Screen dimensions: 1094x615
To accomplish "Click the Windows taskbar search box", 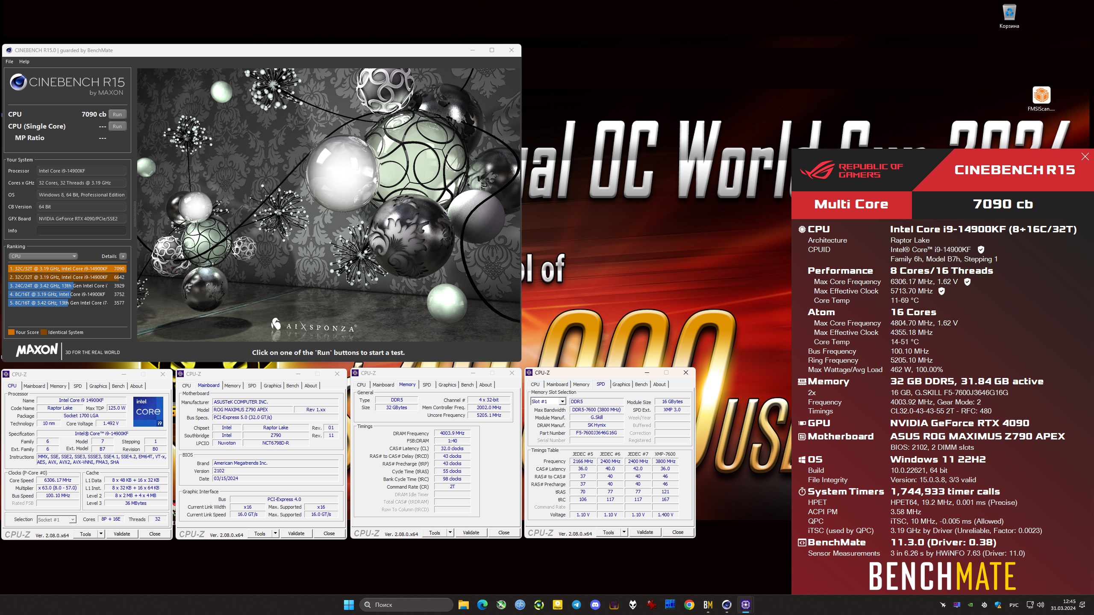I will (406, 605).
